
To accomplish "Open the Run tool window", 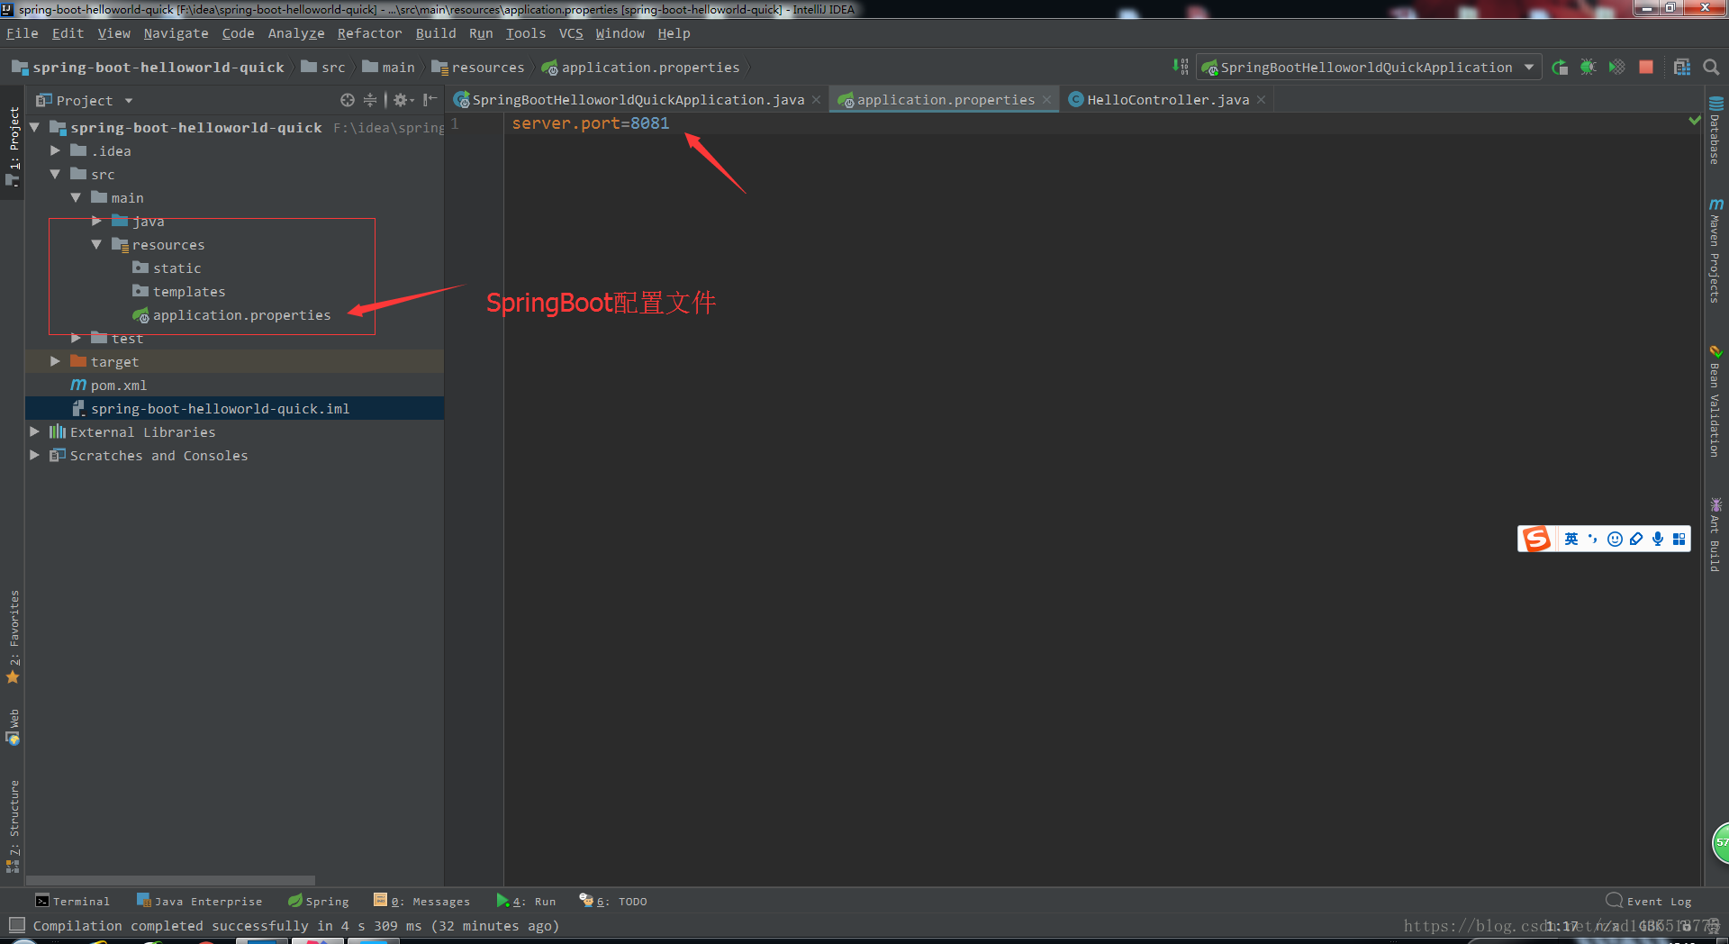I will pos(526,901).
